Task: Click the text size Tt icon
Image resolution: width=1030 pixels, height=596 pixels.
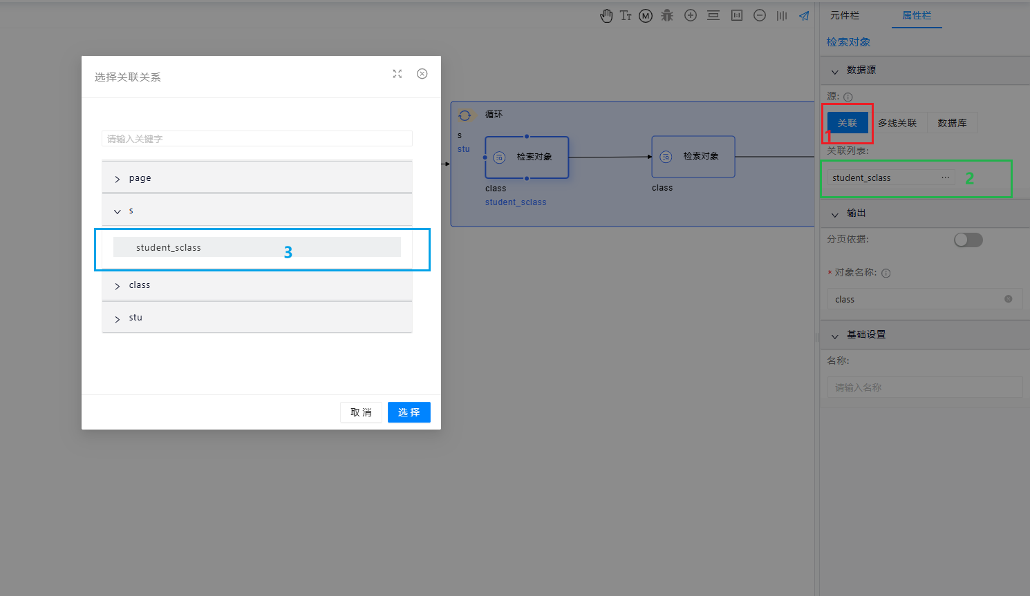Action: click(626, 15)
